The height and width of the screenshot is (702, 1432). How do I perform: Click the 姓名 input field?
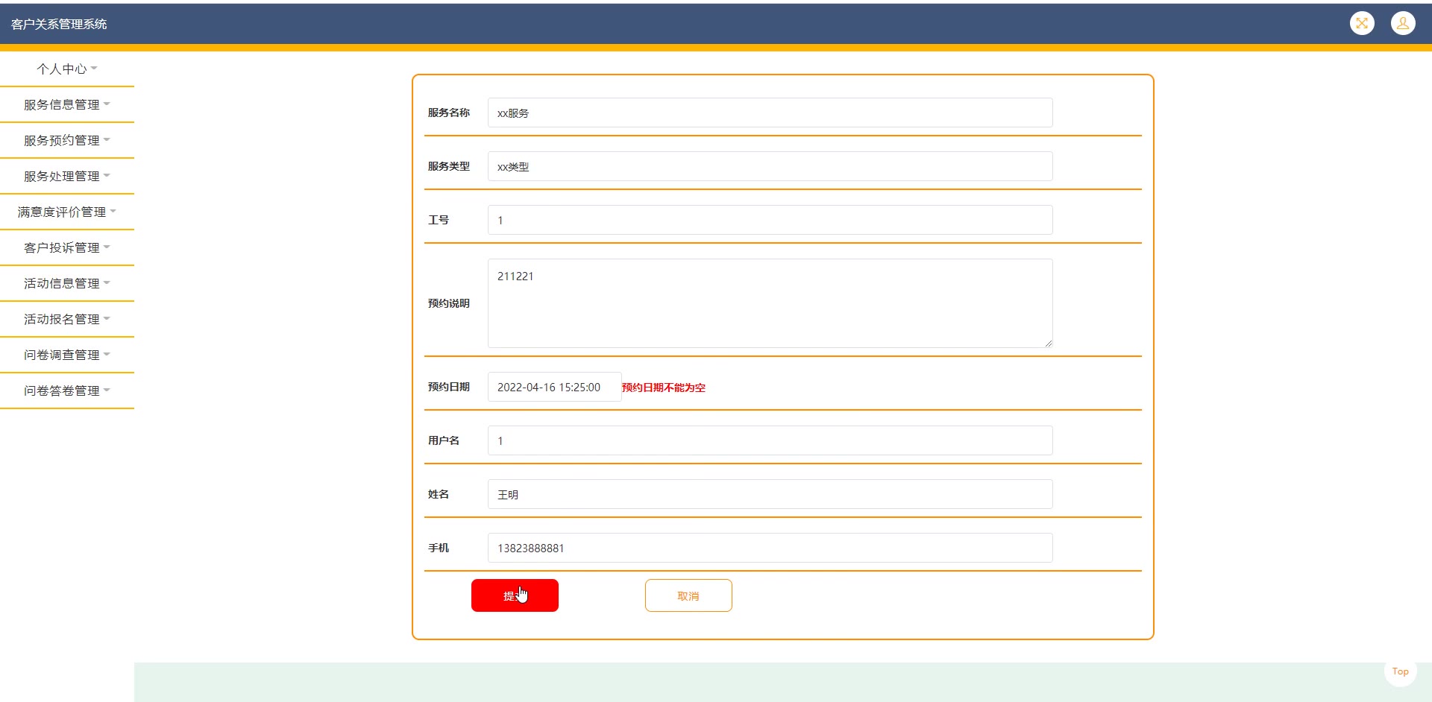click(770, 494)
